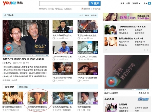This screenshot has width=152, height=112.
Task: Open thumbnail 开会戒空话套话
Action: tap(63, 26)
